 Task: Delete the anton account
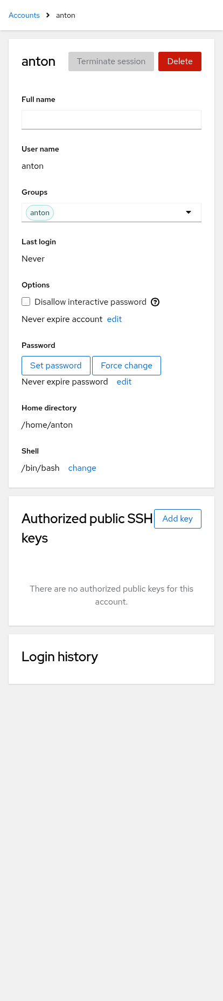tap(180, 61)
